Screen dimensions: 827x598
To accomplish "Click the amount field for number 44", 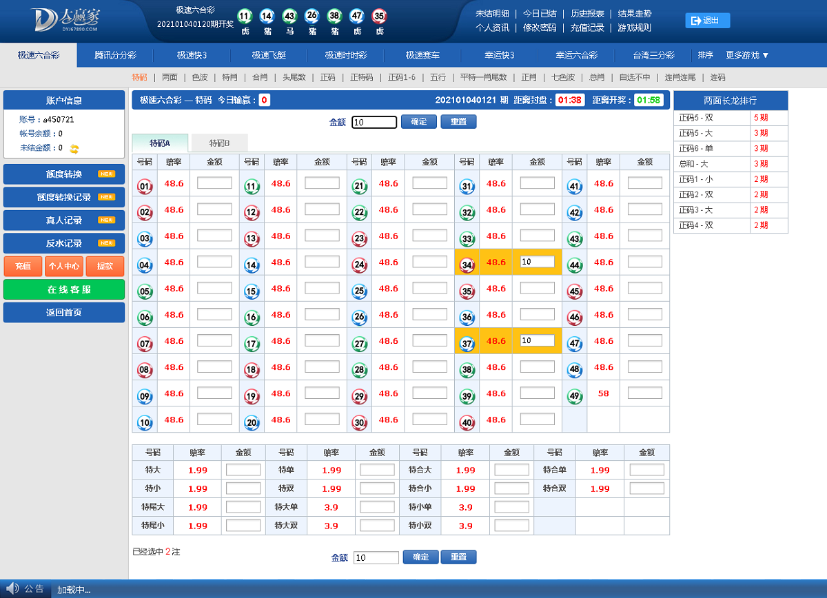I will (x=644, y=262).
